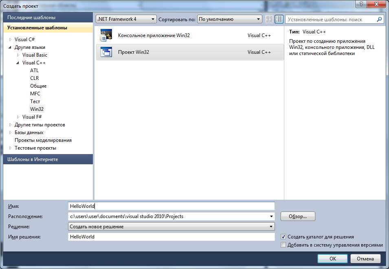The height and width of the screenshot is (269, 389).
Task: Switch to small icons view
Action: point(269,19)
